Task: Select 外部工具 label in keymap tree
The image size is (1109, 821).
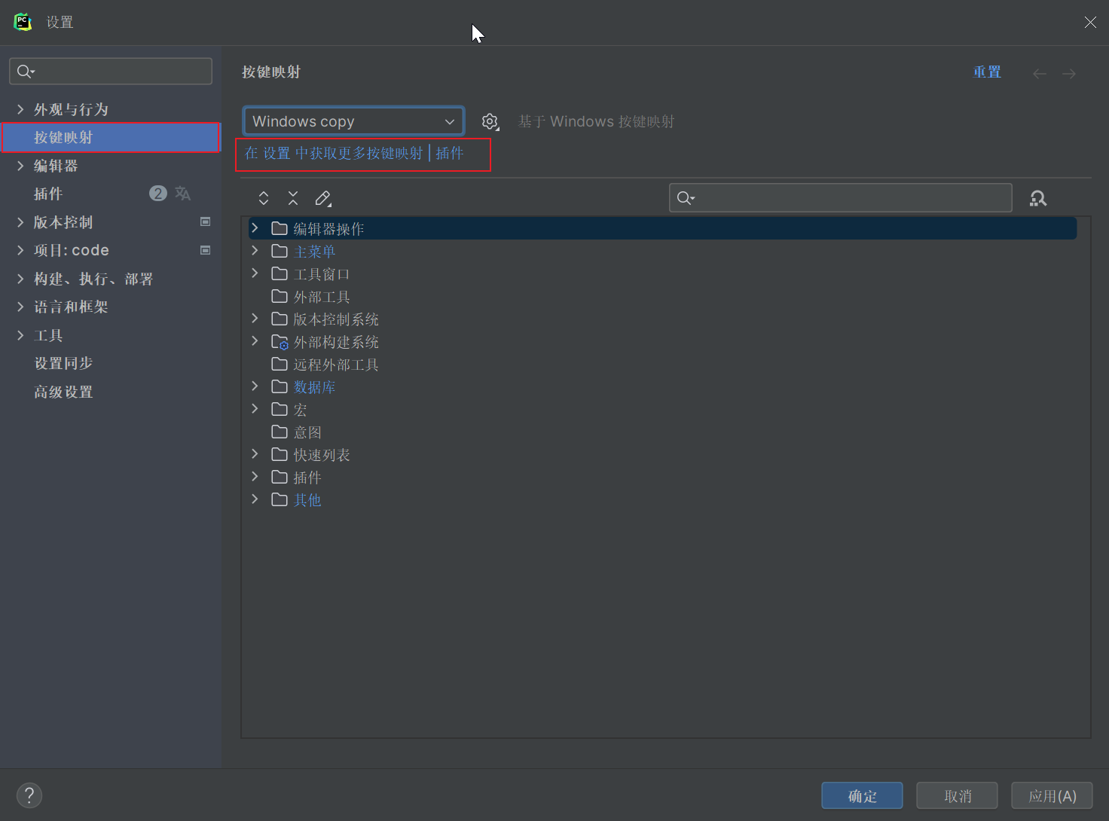Action: coord(322,297)
